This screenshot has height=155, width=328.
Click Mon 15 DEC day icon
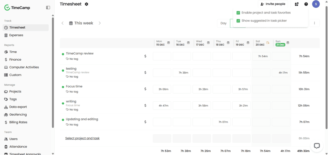pos(169,43)
